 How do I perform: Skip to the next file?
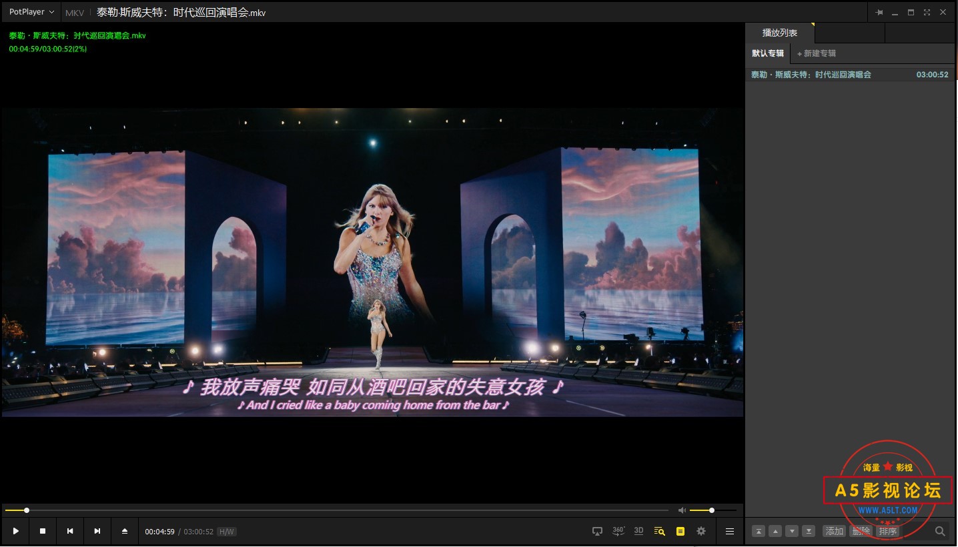97,531
